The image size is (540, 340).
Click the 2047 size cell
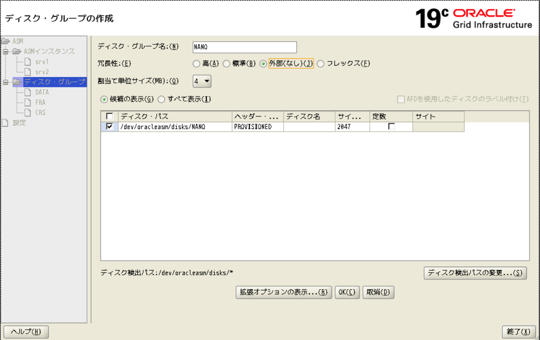[352, 127]
